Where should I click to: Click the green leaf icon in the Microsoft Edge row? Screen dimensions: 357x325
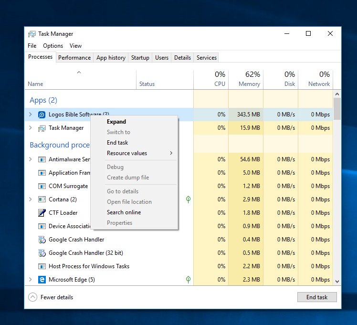[x=188, y=280]
